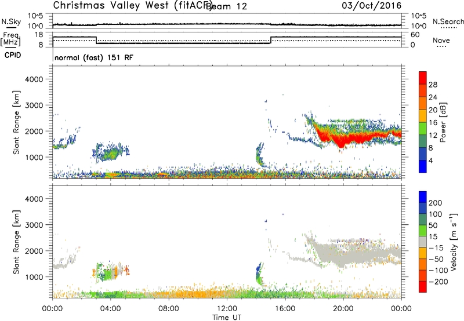This screenshot has height=321, width=464.
Task: Click the Velocity [m s⁻¹] color bar title
Action: (454, 242)
